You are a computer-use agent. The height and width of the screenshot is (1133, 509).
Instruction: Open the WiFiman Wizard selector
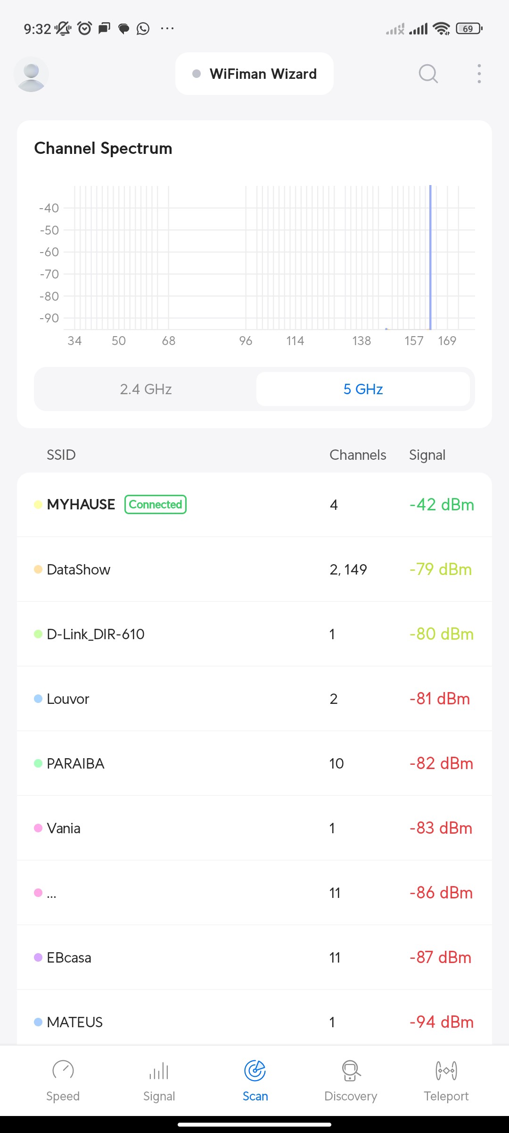(254, 74)
